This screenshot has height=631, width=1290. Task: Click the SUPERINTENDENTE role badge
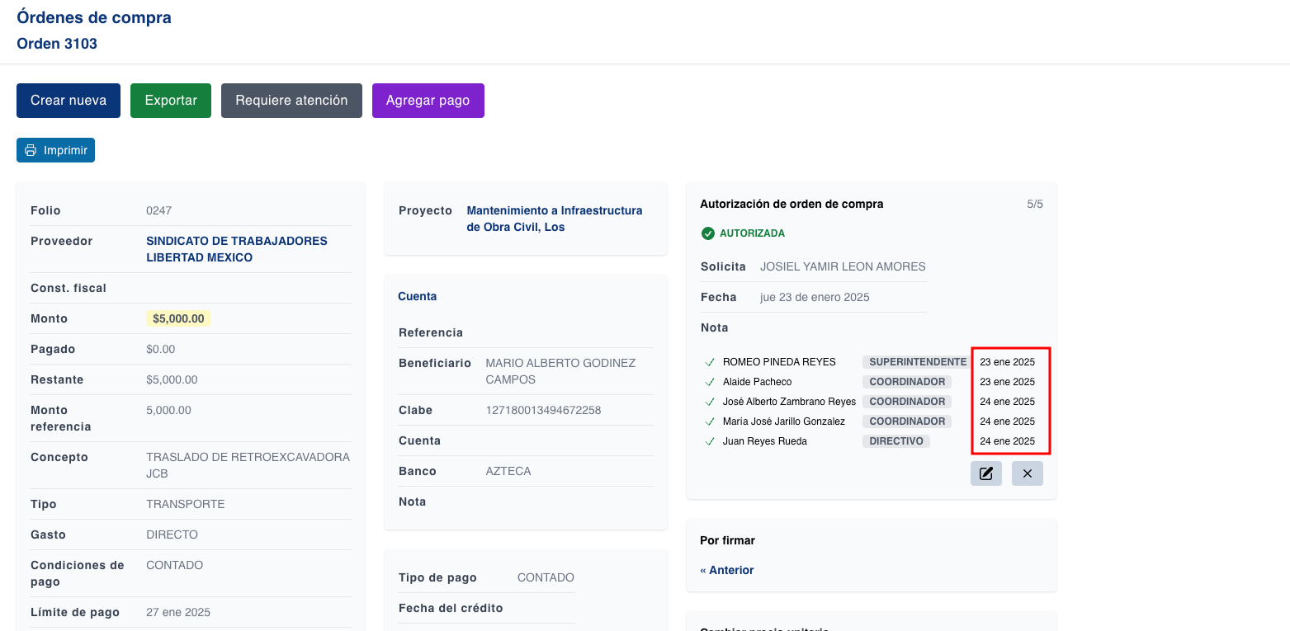click(x=917, y=362)
